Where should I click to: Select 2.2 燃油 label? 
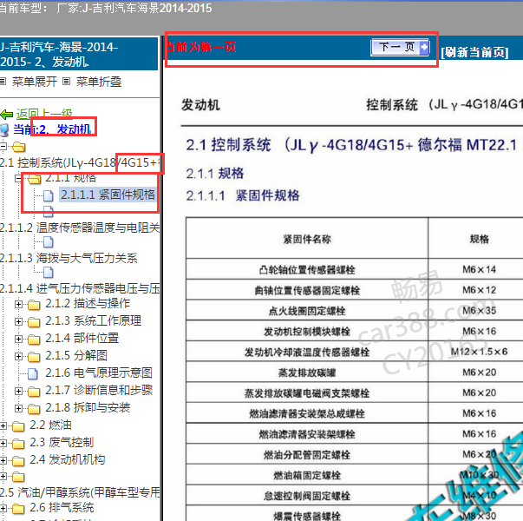50,425
